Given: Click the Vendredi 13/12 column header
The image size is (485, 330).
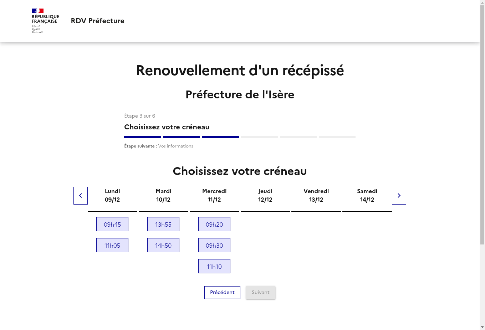Looking at the screenshot, I should 316,195.
